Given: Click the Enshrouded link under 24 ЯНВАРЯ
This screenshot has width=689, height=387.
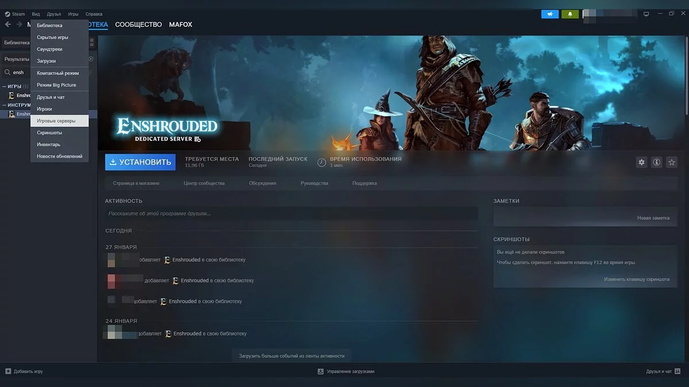Looking at the screenshot, I should click(x=187, y=334).
